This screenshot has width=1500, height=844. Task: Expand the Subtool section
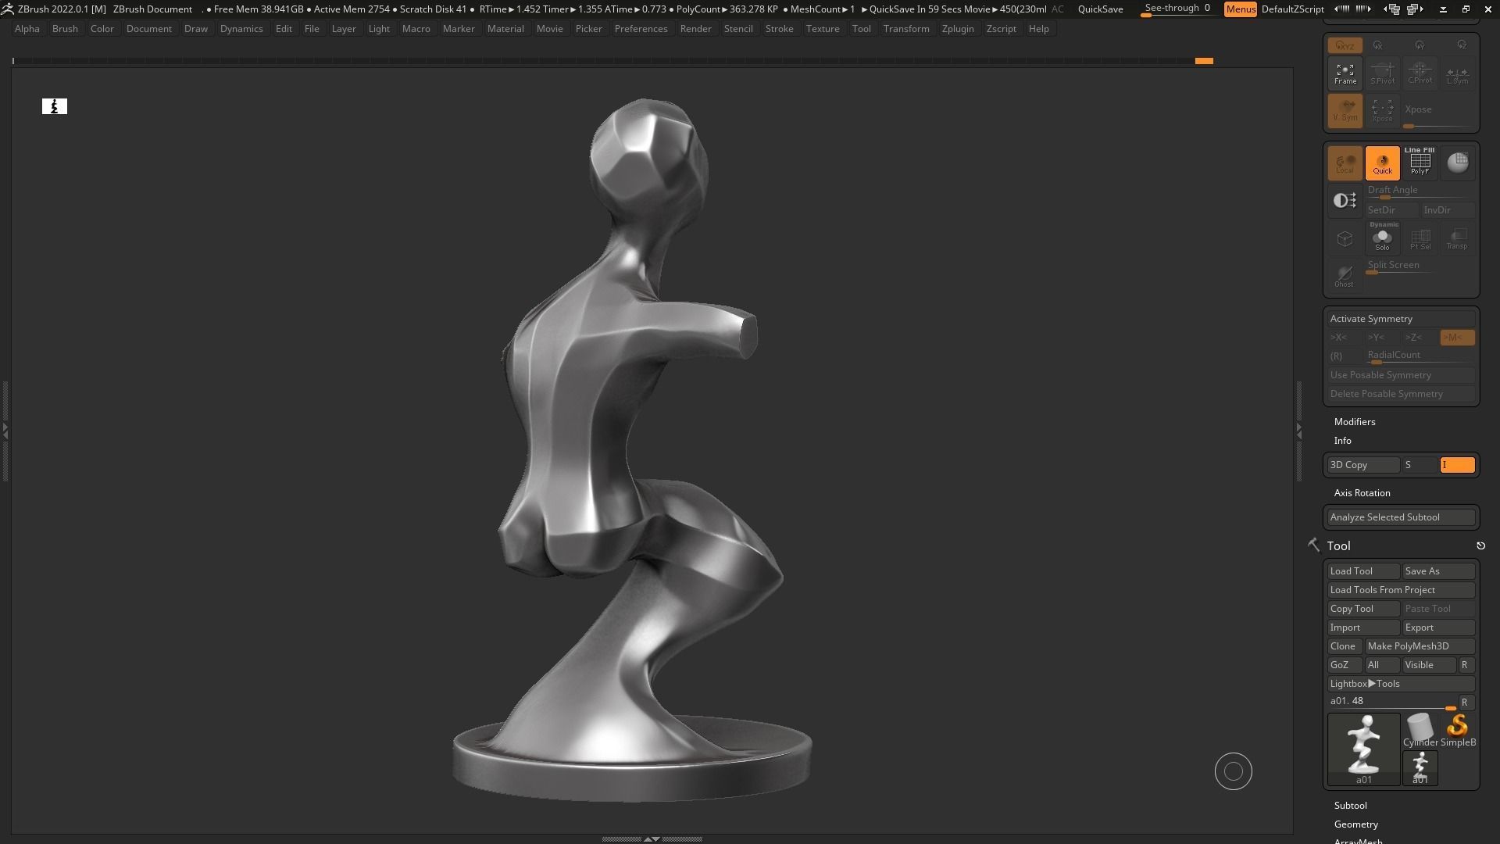tap(1350, 806)
